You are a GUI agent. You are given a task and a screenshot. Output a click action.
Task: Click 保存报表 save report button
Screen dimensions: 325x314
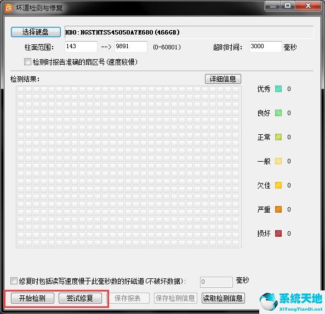128,298
